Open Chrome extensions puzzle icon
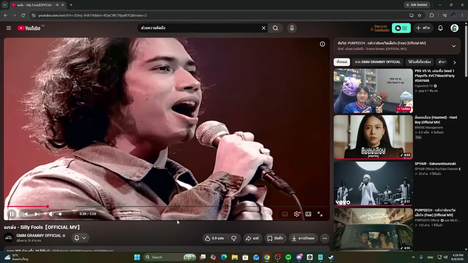Viewport: 468px width, 263px height. point(432,15)
